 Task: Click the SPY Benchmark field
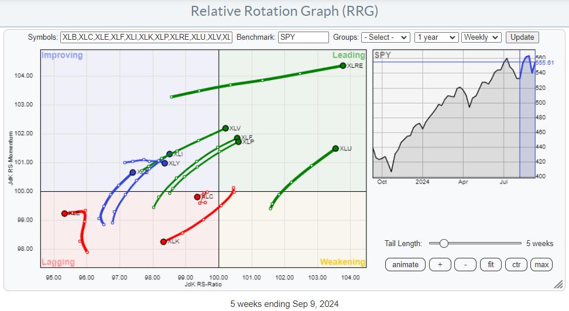tap(303, 37)
